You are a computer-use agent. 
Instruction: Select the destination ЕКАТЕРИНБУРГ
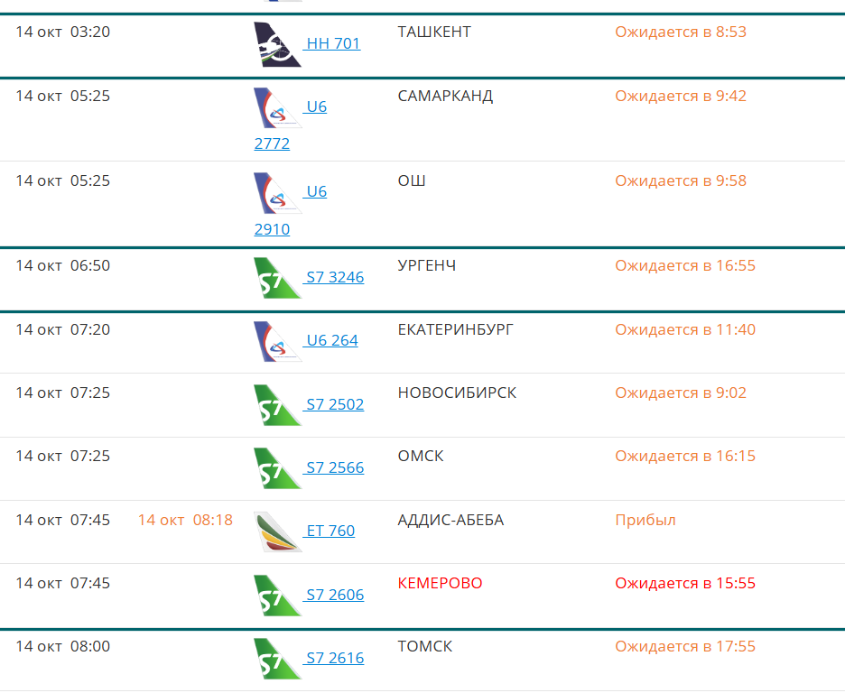tap(456, 329)
